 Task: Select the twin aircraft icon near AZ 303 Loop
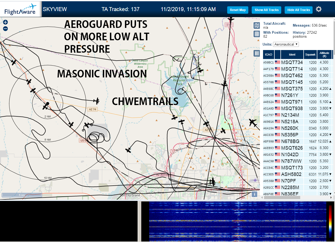[x=212, y=182]
